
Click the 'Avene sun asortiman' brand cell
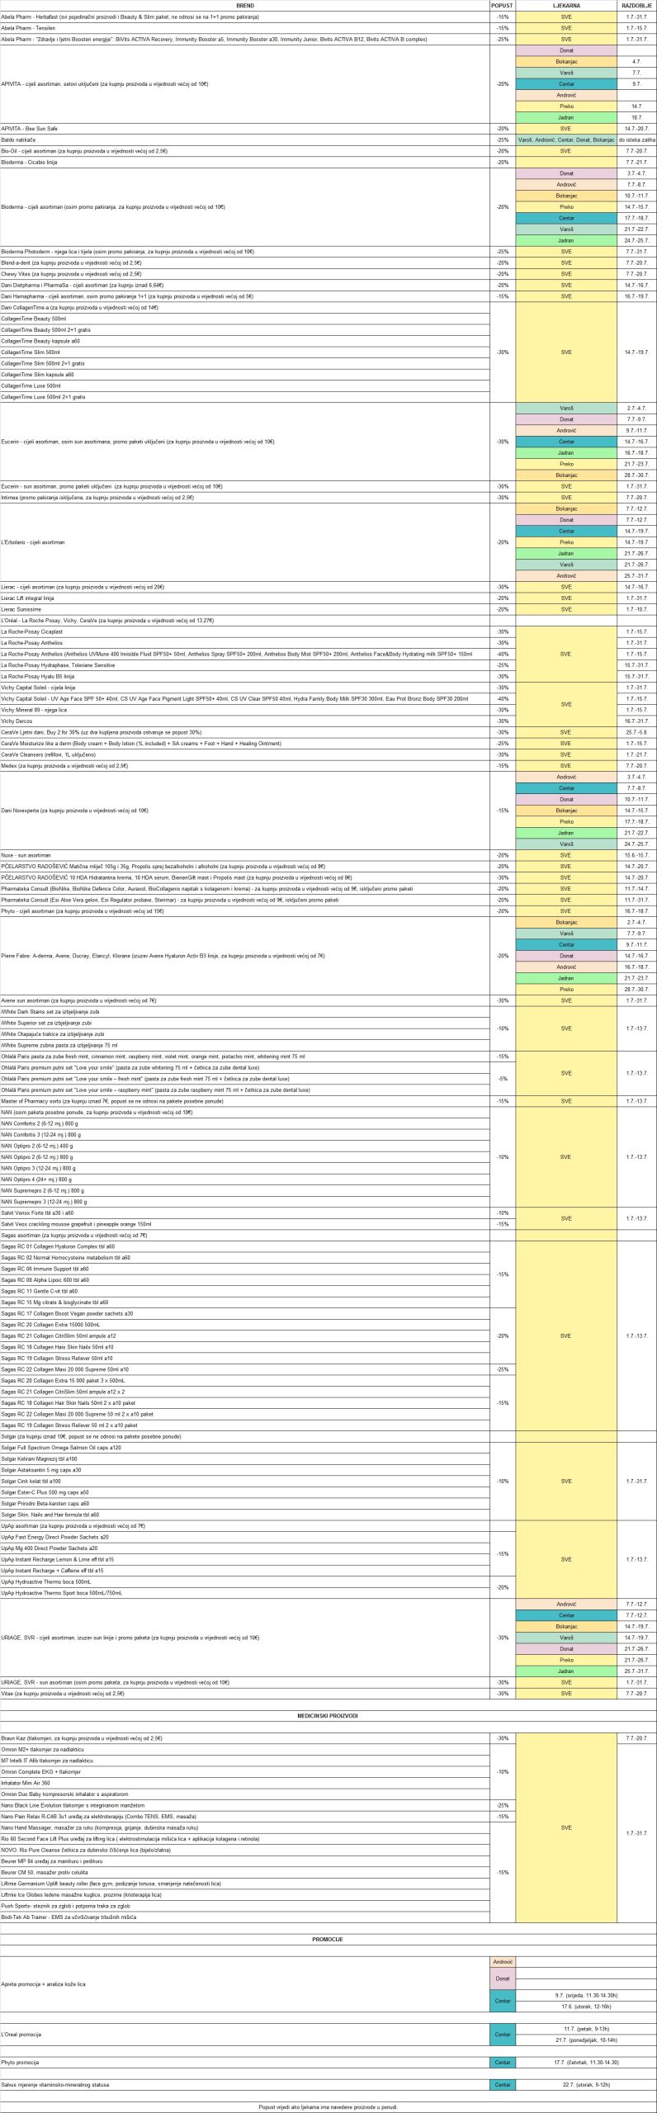tap(244, 1000)
